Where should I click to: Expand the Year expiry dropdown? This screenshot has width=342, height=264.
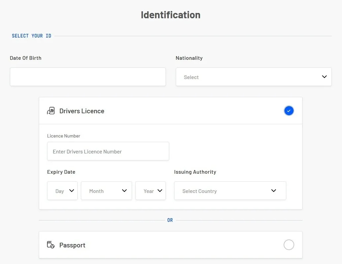point(151,191)
